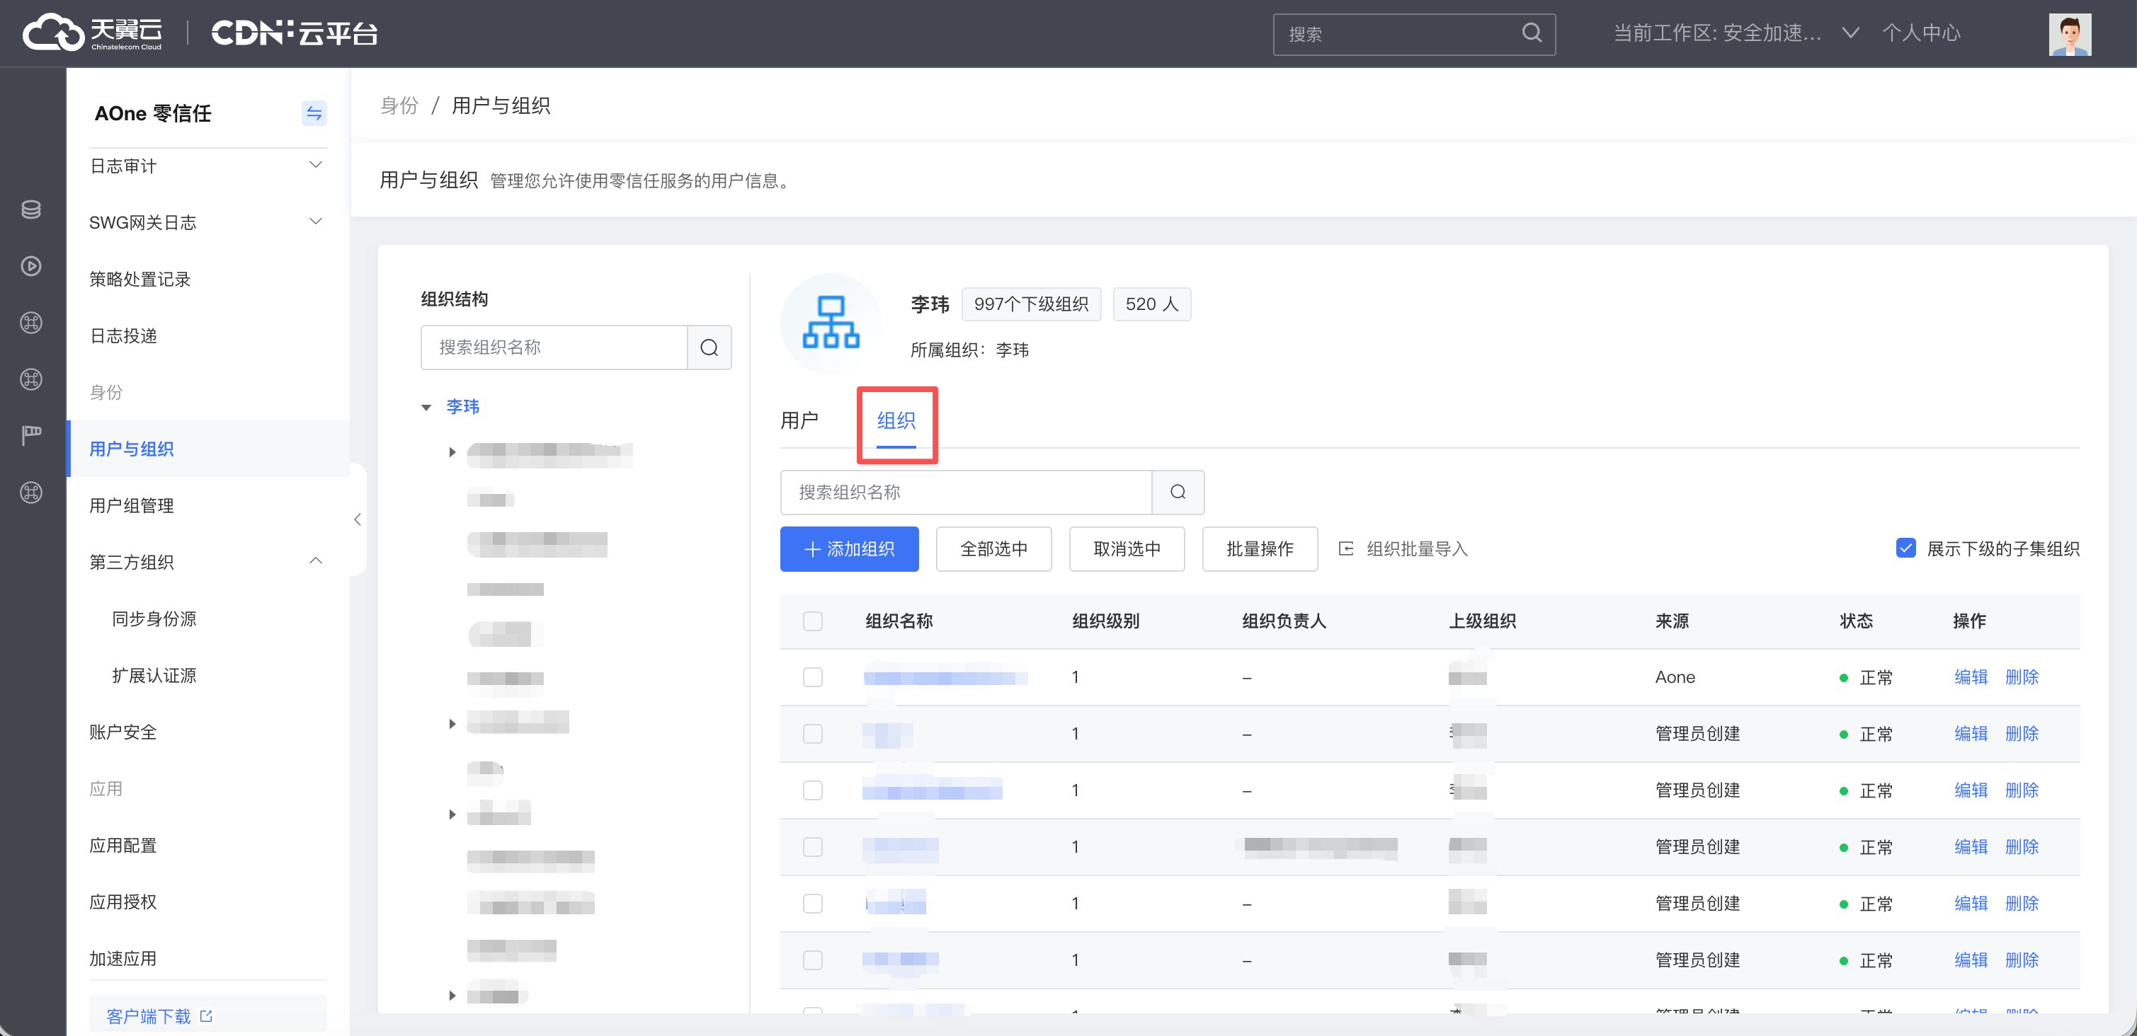Click the sidebar collapse arrow handle
2137x1036 pixels.
point(358,519)
